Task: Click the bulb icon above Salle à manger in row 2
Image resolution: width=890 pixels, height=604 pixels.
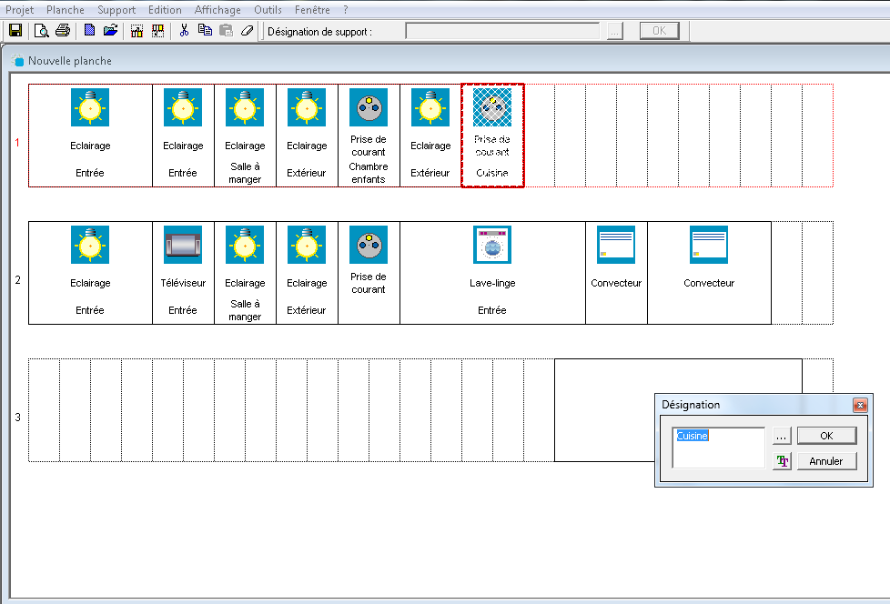Action: [245, 245]
